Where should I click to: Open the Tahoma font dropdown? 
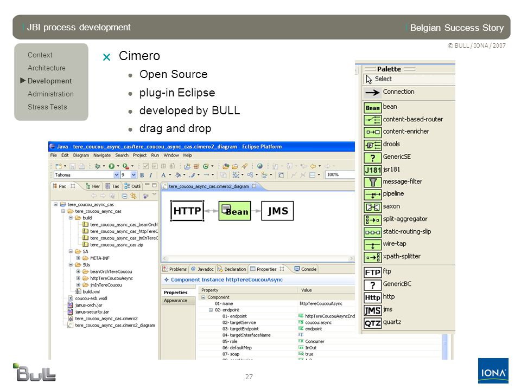pos(116,175)
